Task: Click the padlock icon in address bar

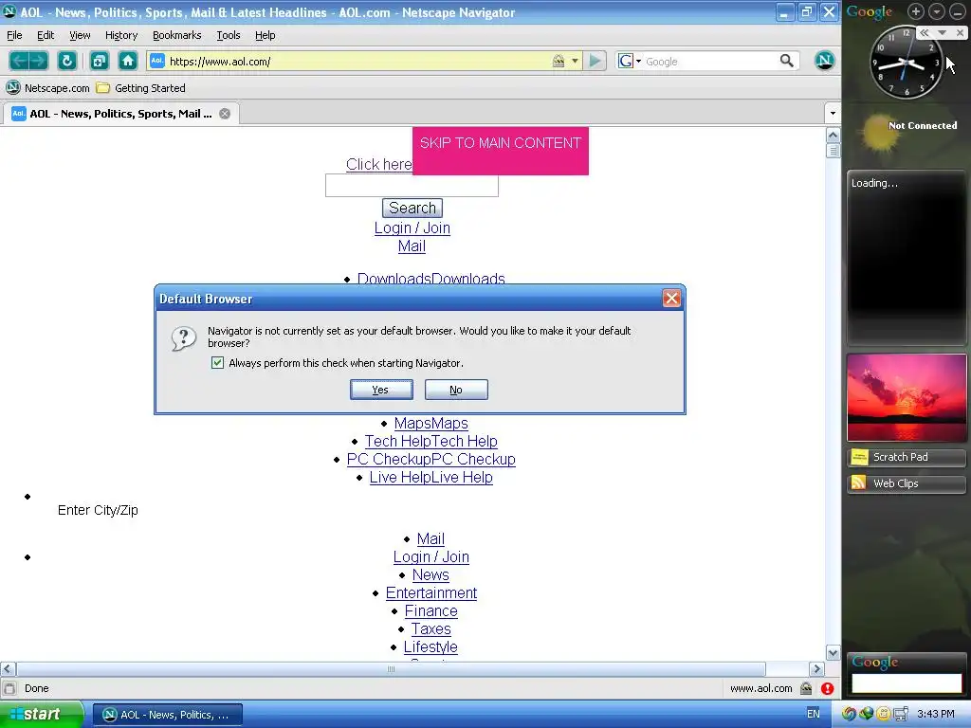Action: click(559, 61)
